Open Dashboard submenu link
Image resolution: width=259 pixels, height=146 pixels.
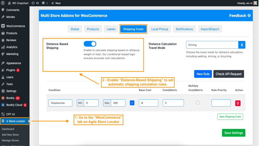(x=8, y=129)
